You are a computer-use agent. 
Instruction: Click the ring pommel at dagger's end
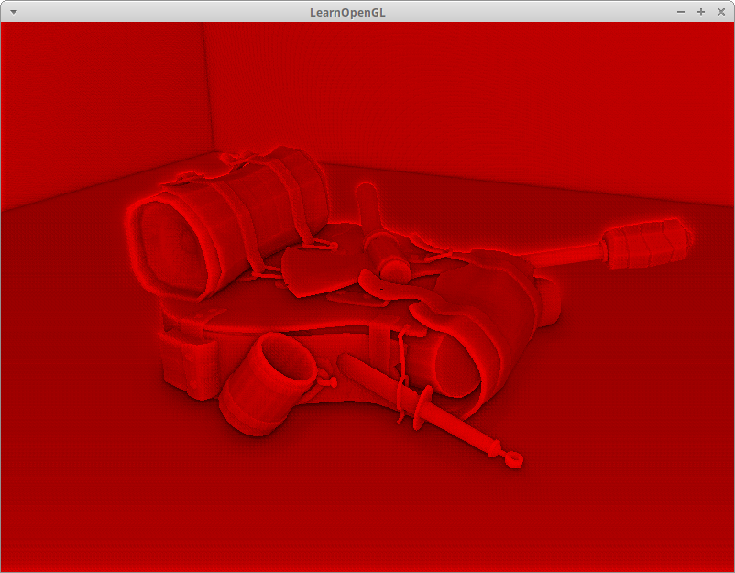point(515,457)
